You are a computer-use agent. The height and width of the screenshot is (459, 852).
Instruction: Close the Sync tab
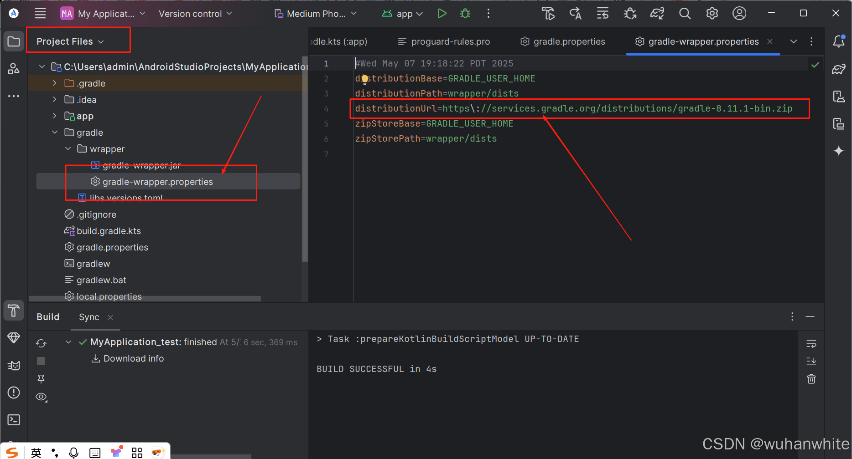(110, 317)
